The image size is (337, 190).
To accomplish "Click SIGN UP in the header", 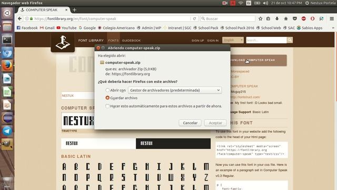I will click(198, 41).
